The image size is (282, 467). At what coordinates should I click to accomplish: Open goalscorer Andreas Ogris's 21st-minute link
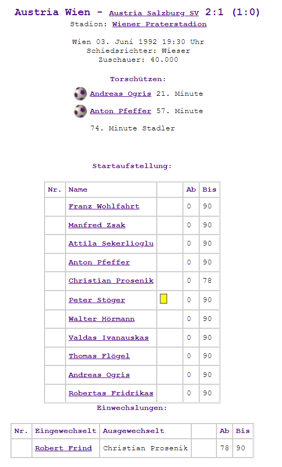tap(121, 94)
